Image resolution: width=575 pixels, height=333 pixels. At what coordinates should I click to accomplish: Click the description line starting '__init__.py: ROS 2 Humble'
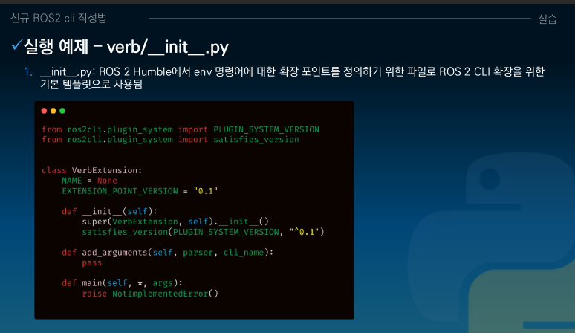[292, 71]
